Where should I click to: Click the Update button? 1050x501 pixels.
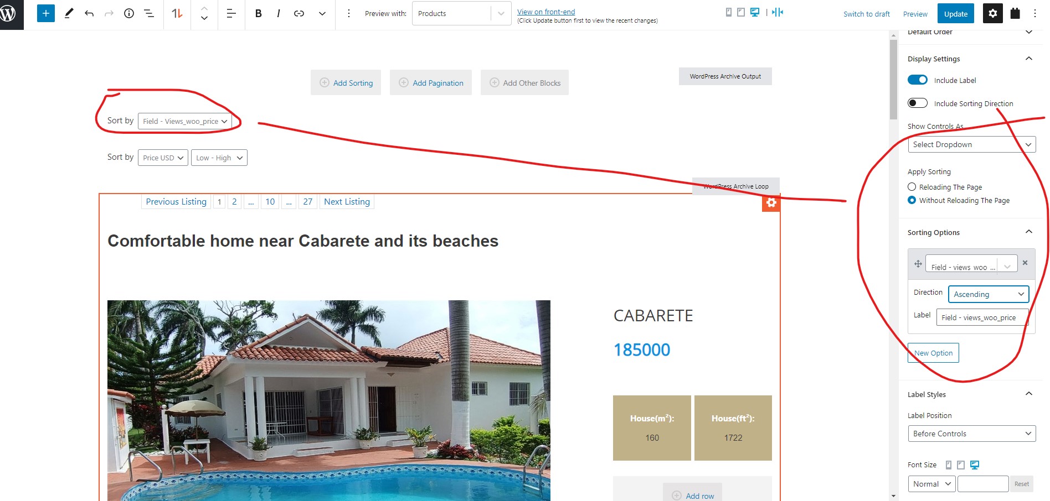[956, 13]
